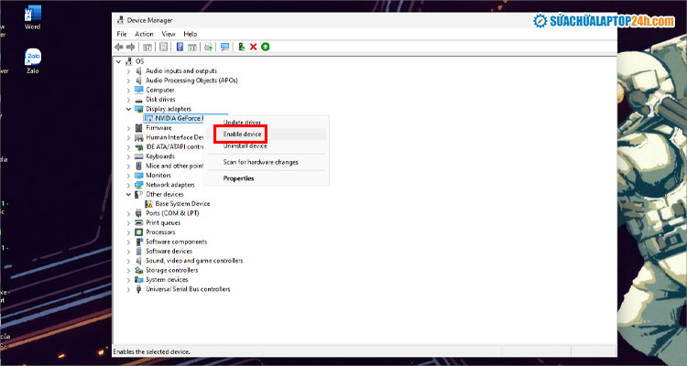
Task: Click the red X uninstall device icon
Action: [x=253, y=47]
